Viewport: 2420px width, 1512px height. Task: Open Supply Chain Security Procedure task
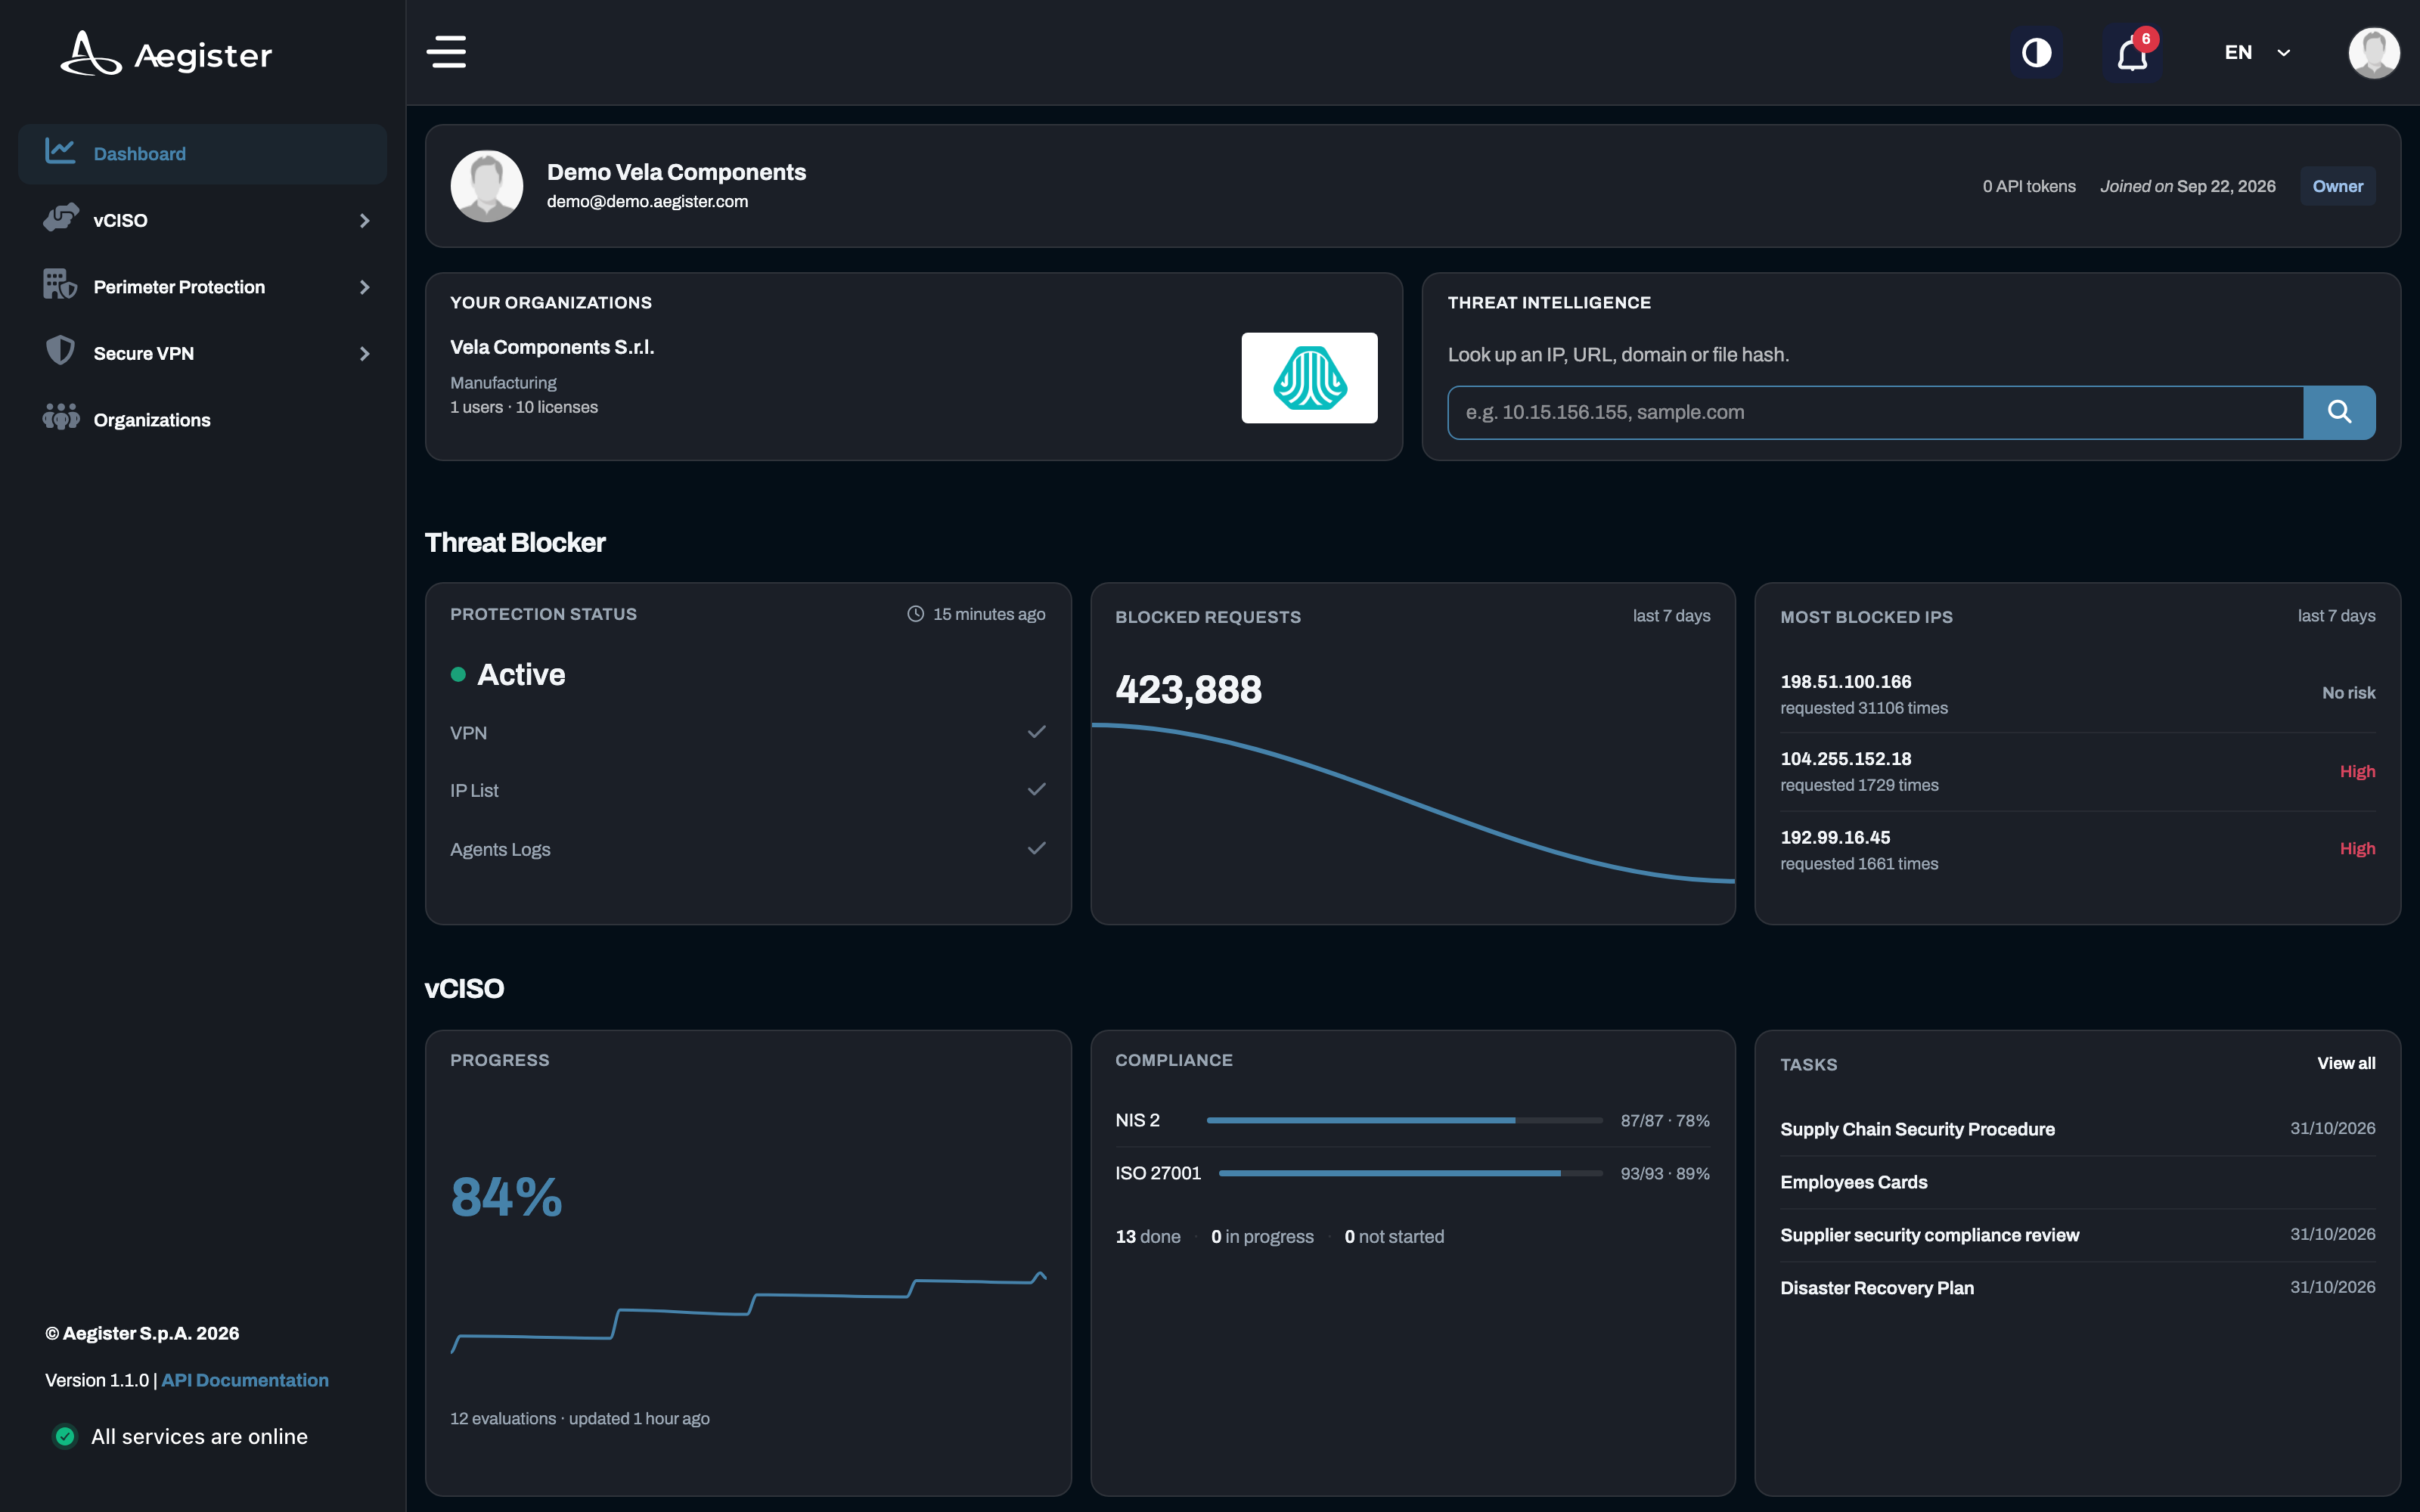click(x=1917, y=1129)
